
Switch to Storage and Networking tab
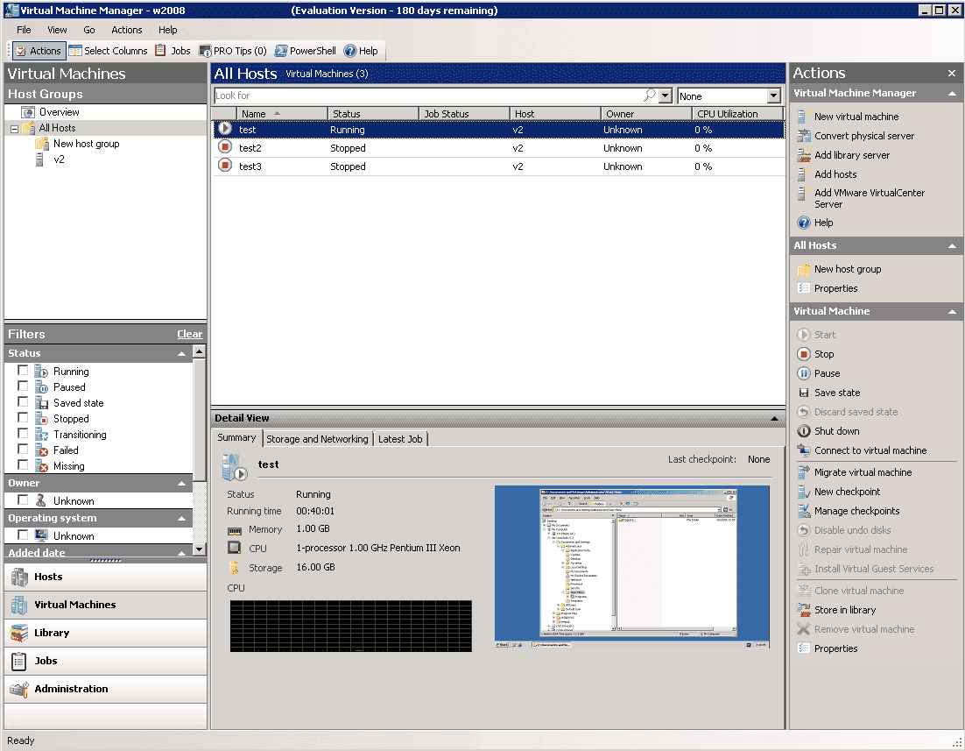click(317, 439)
